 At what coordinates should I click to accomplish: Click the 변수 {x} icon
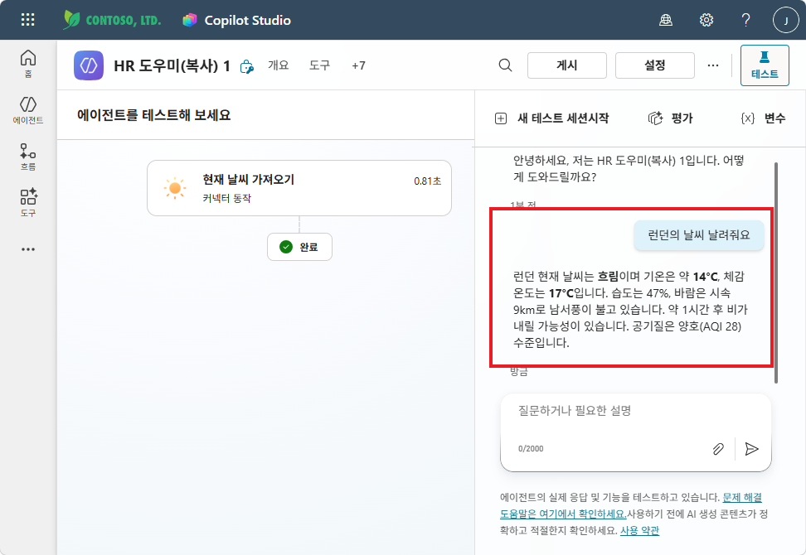[x=747, y=118]
